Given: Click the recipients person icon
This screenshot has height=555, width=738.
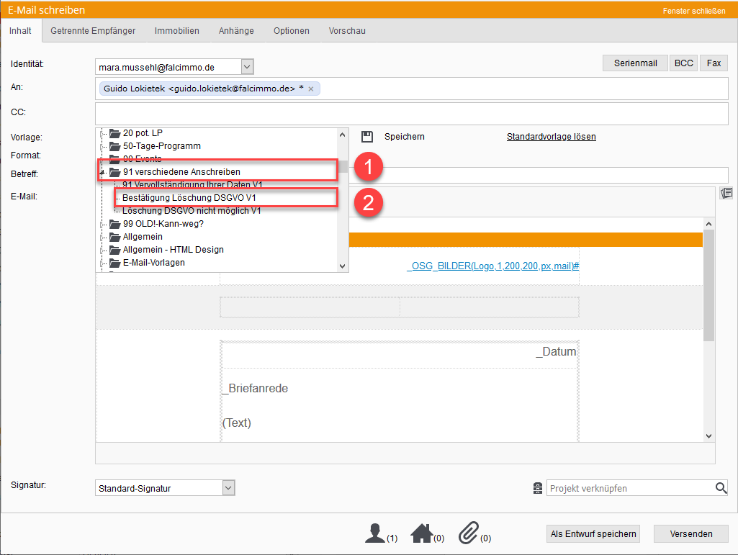Looking at the screenshot, I should click(x=374, y=533).
